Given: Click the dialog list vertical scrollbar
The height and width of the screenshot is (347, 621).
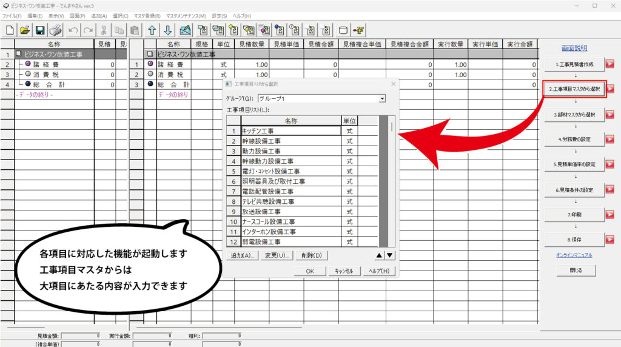Looking at the screenshot, I should pyautogui.click(x=392, y=181).
